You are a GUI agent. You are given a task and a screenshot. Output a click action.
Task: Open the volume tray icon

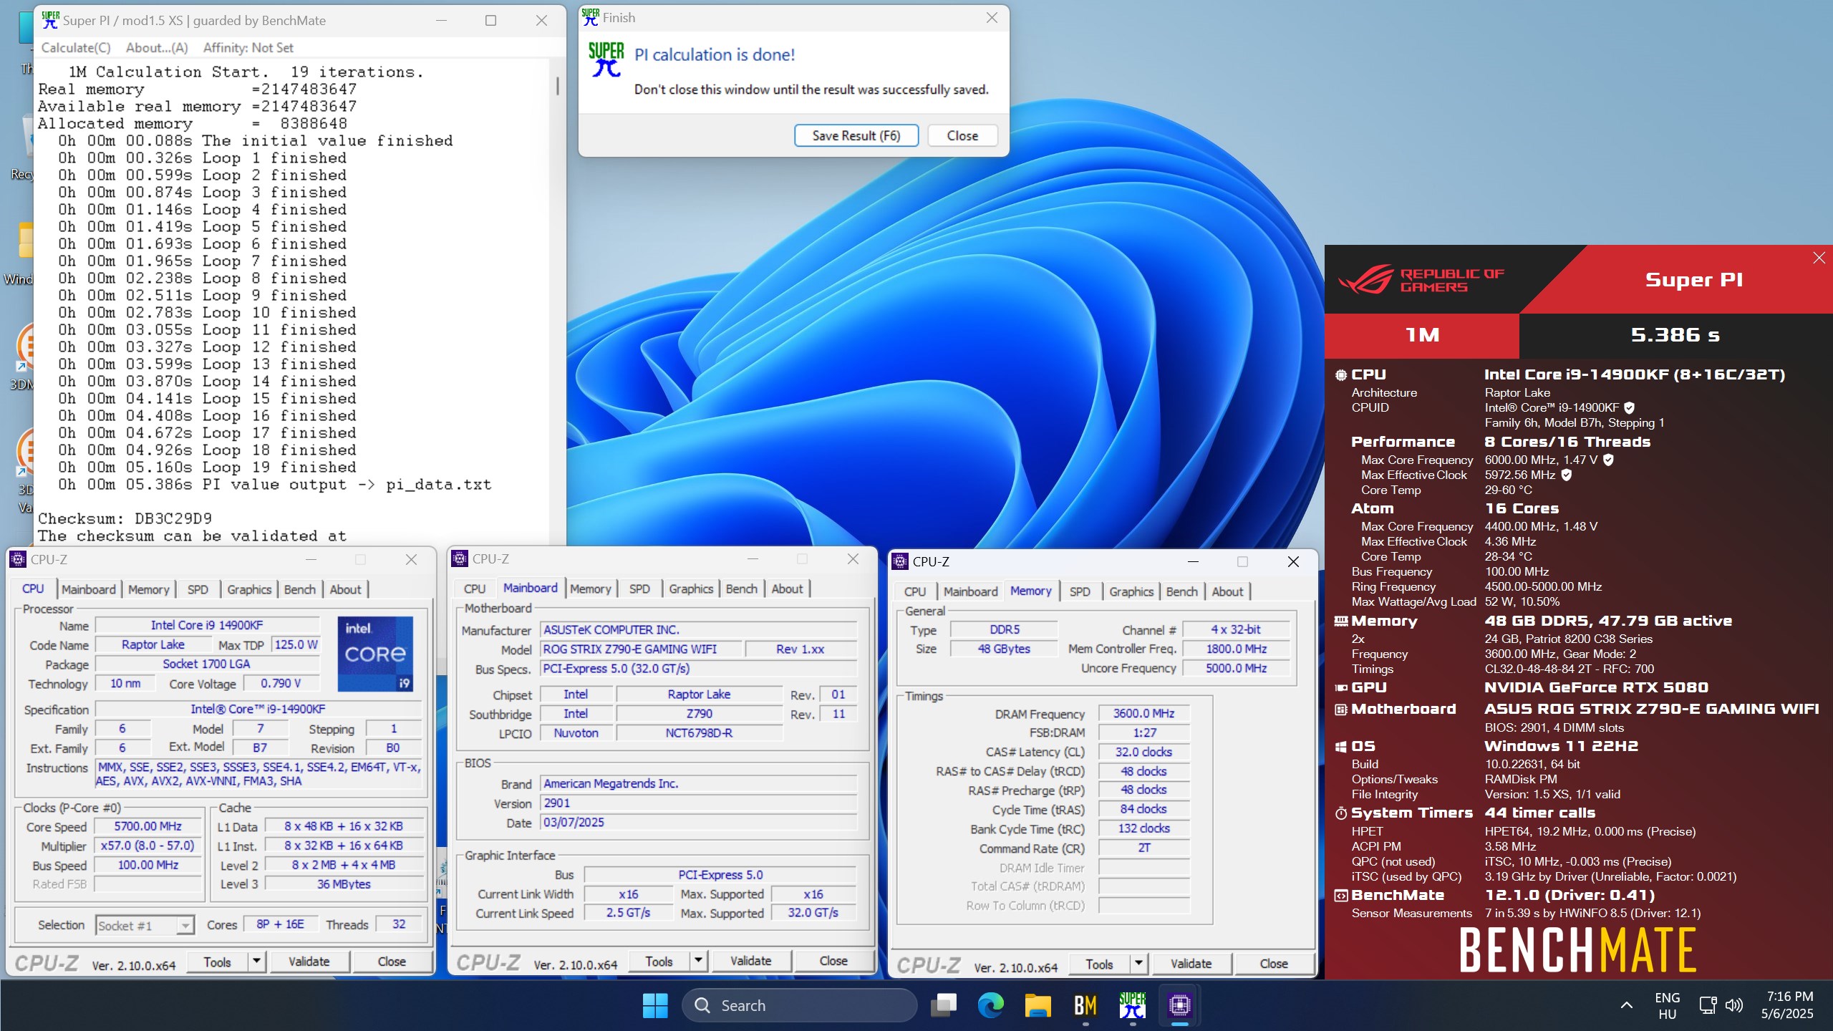pos(1734,1005)
